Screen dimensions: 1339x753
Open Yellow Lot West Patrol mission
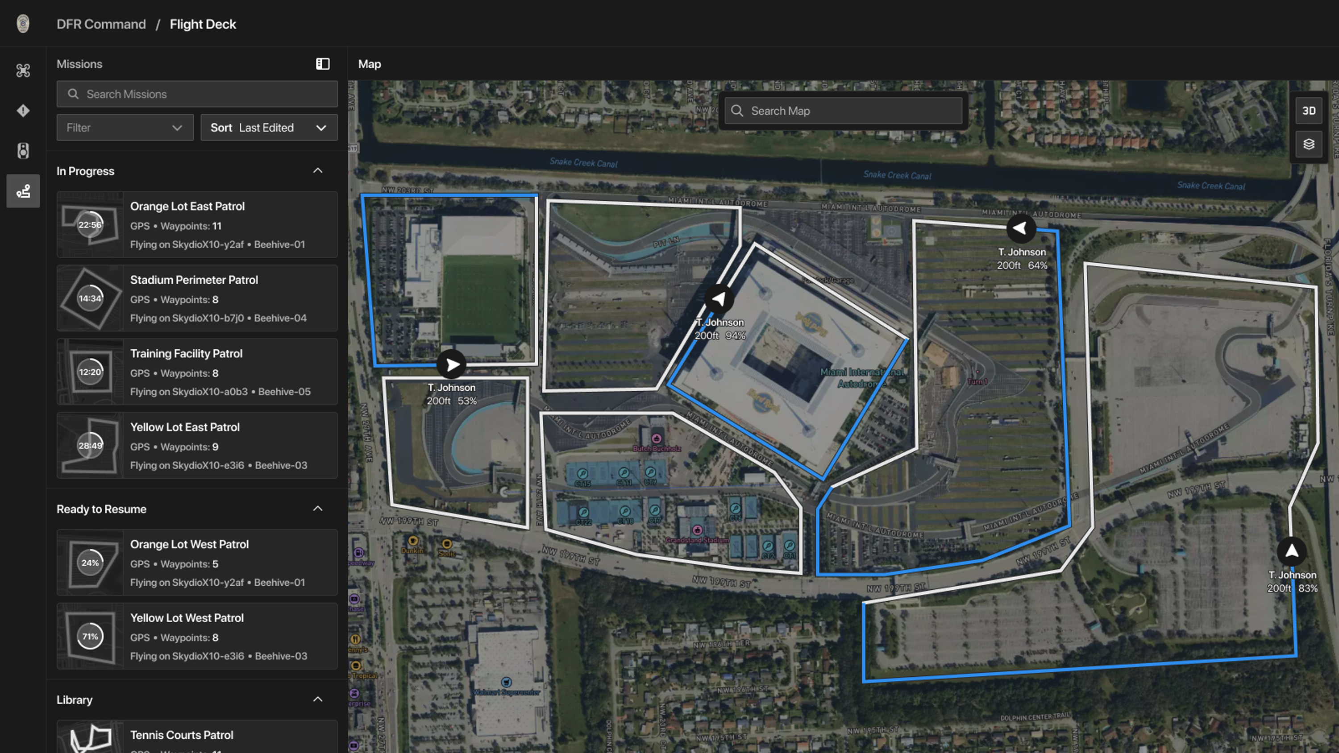(x=197, y=636)
